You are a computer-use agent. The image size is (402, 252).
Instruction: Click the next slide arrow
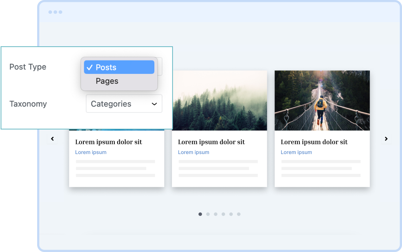[386, 139]
